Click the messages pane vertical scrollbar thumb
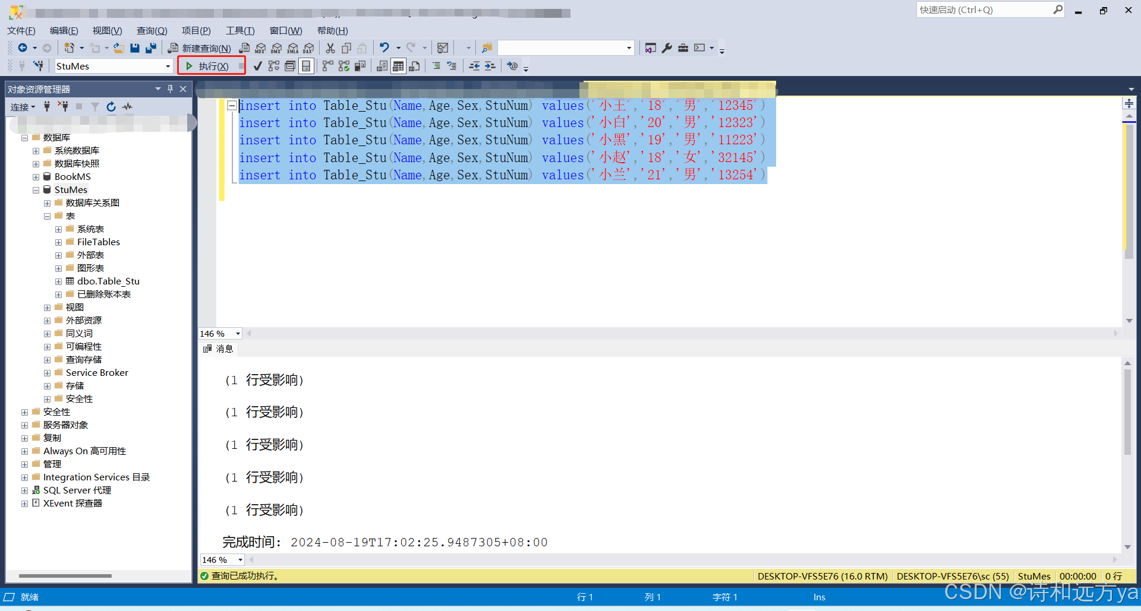Screen dimensions: 1141x611 [1127, 411]
